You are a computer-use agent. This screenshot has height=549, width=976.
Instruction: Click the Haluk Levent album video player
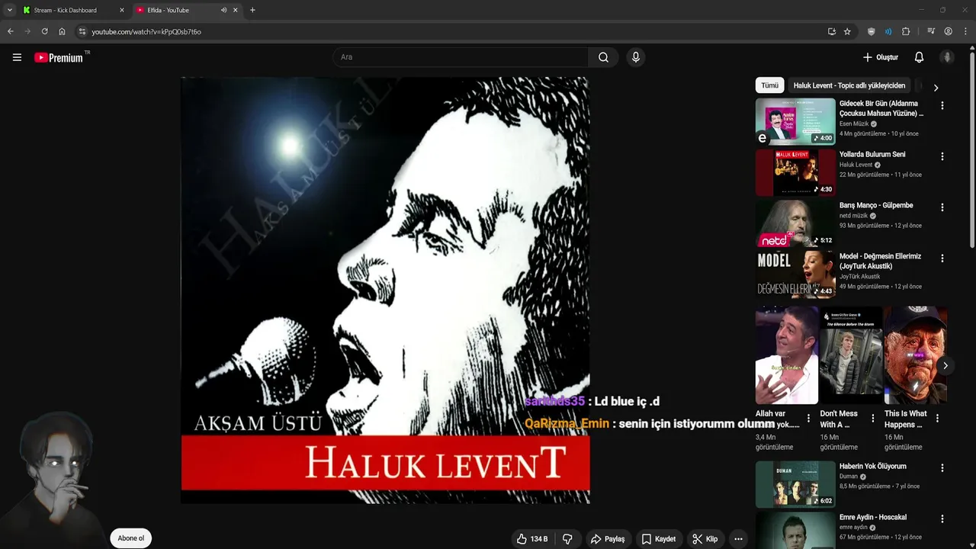click(385, 290)
